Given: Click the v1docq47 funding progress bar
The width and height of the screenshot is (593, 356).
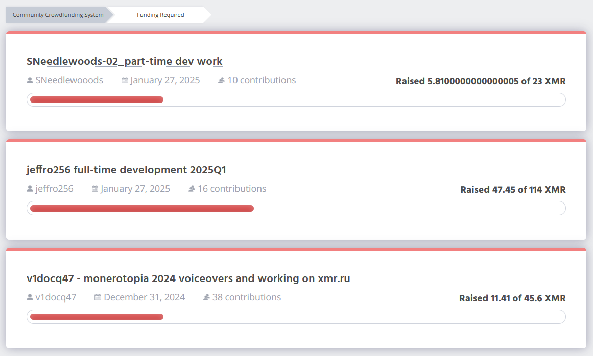Looking at the screenshot, I should 296,317.
